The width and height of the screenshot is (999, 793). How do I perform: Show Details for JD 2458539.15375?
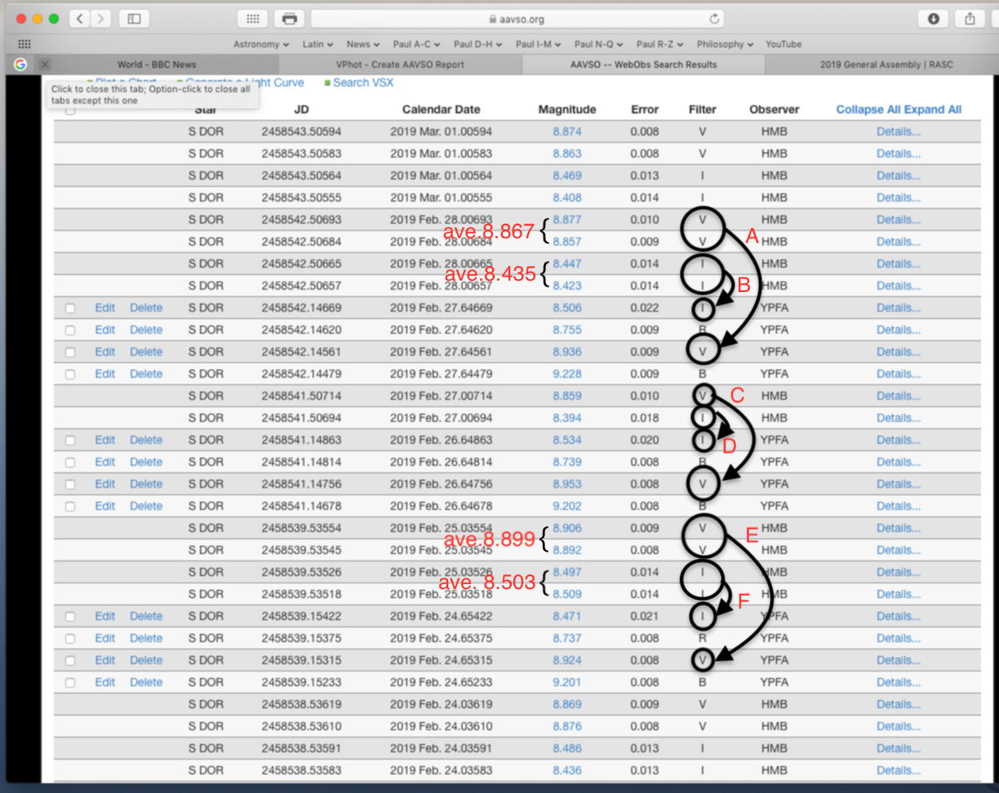pos(899,639)
